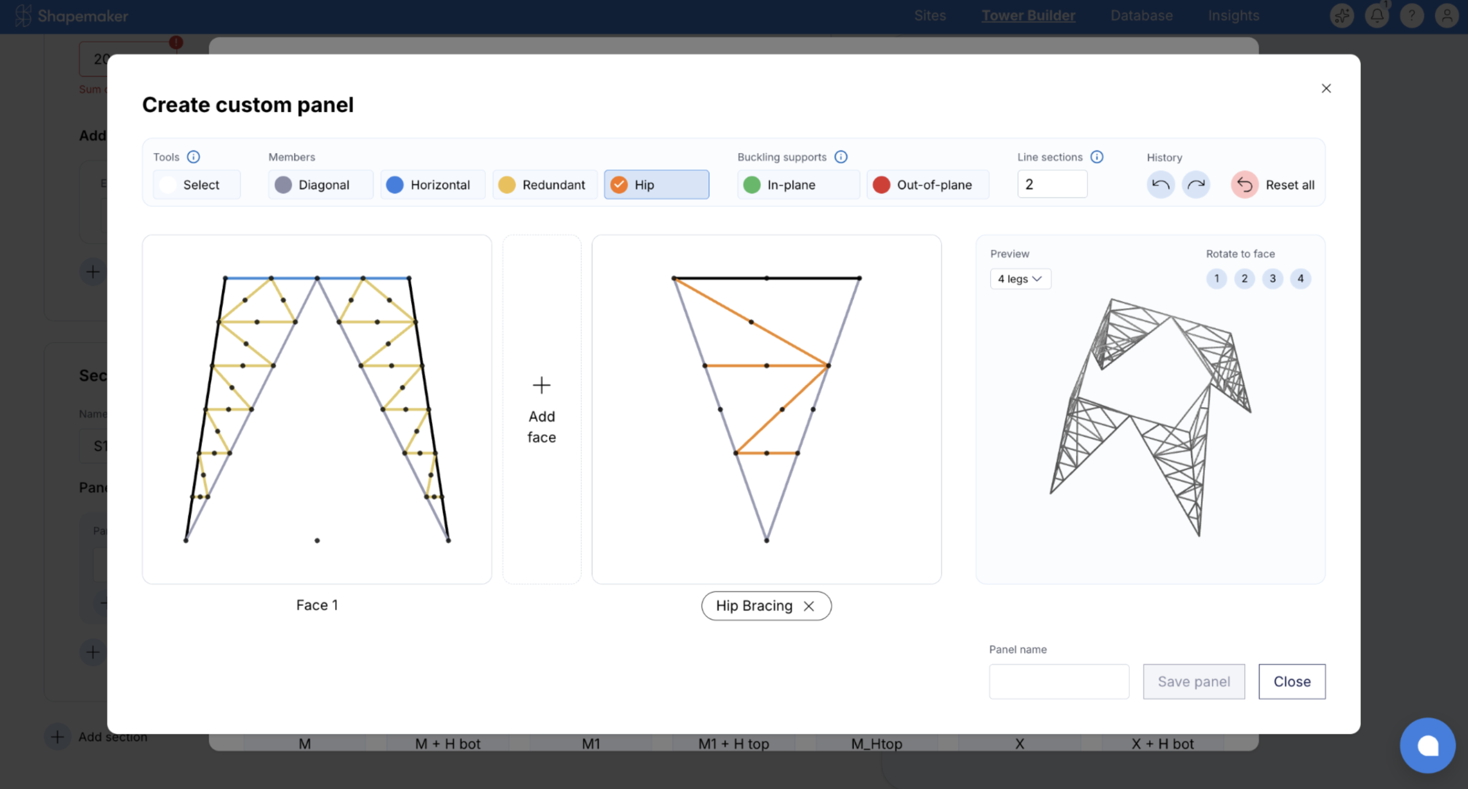Click the 3D tower preview model

point(1150,417)
